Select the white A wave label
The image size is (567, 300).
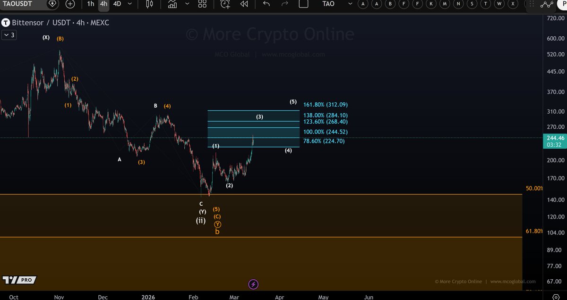click(x=120, y=159)
